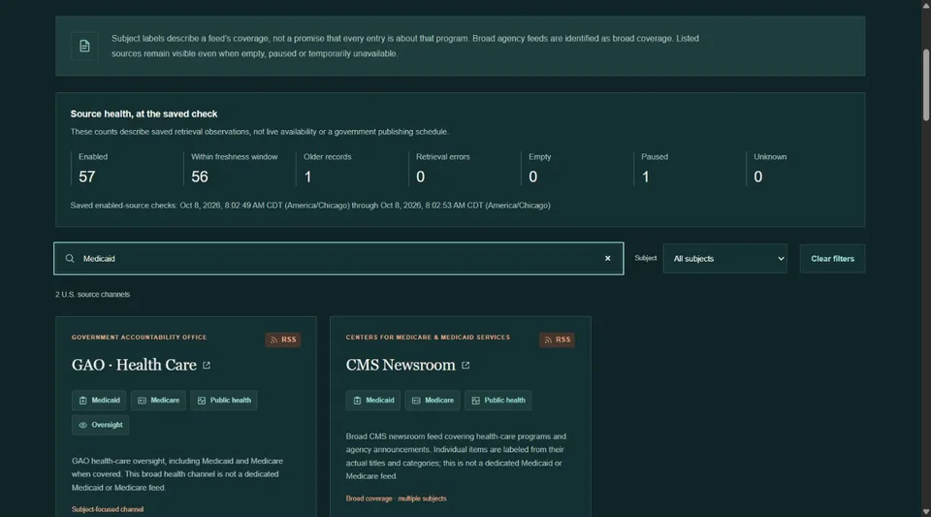Open GAO · Health Care external link icon
Image resolution: width=931 pixels, height=517 pixels.
click(207, 365)
